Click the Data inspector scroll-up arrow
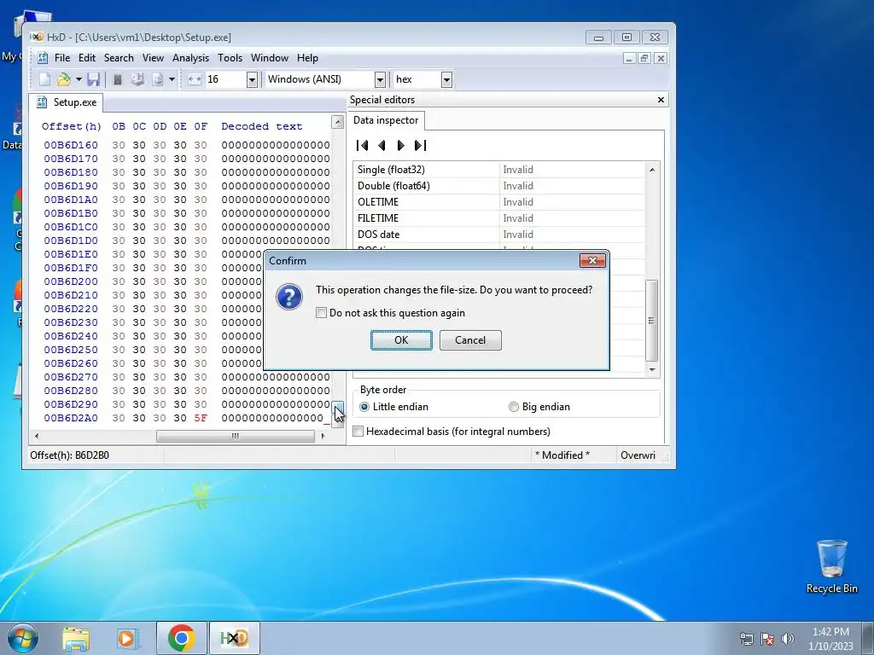Image resolution: width=874 pixels, height=655 pixels. point(652,170)
